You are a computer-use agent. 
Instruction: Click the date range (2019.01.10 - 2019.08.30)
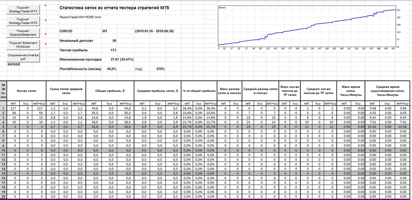pyautogui.click(x=154, y=31)
